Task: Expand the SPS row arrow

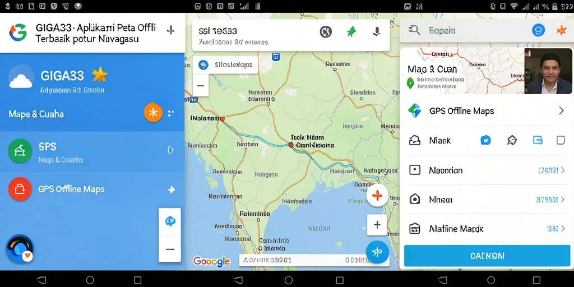Action: pyautogui.click(x=170, y=150)
